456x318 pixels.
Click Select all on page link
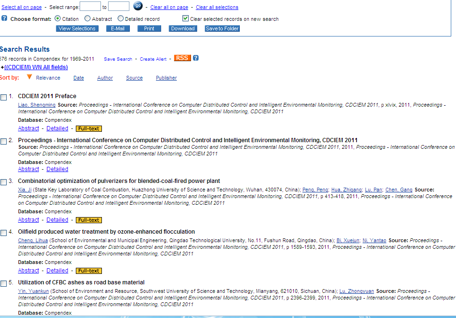click(22, 7)
